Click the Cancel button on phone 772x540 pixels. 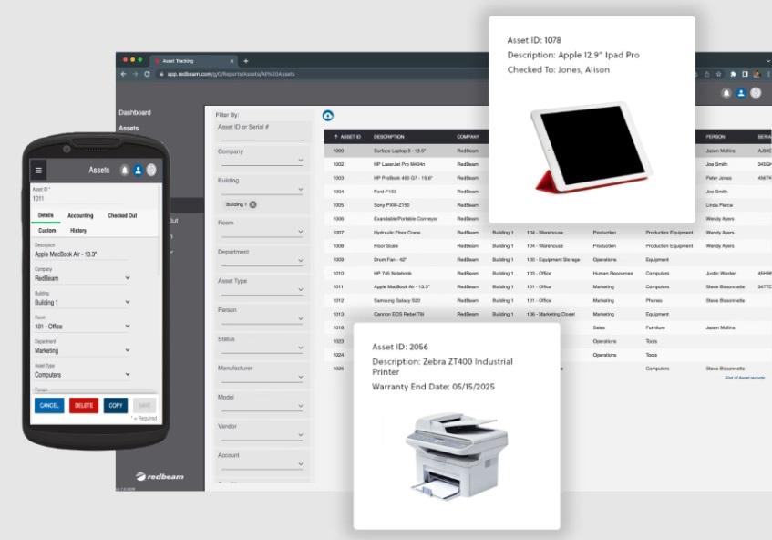point(49,406)
